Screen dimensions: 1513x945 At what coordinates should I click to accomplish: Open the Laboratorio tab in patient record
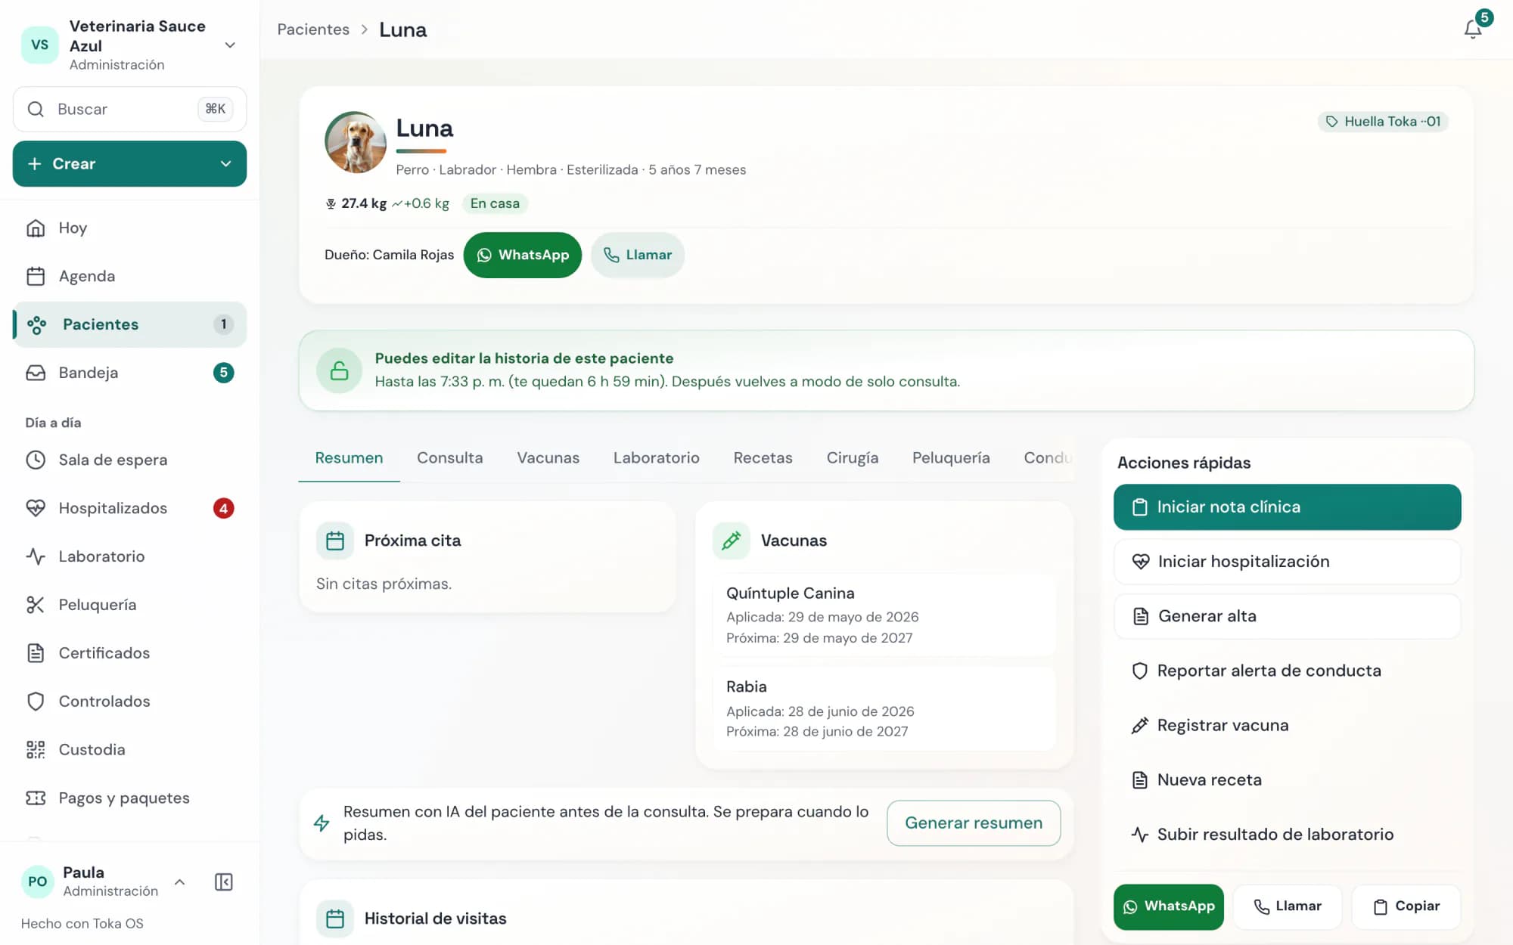pyautogui.click(x=656, y=458)
